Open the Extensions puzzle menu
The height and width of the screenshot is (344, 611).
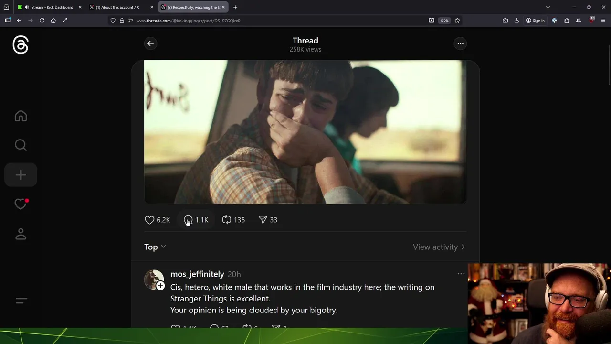pyautogui.click(x=567, y=21)
